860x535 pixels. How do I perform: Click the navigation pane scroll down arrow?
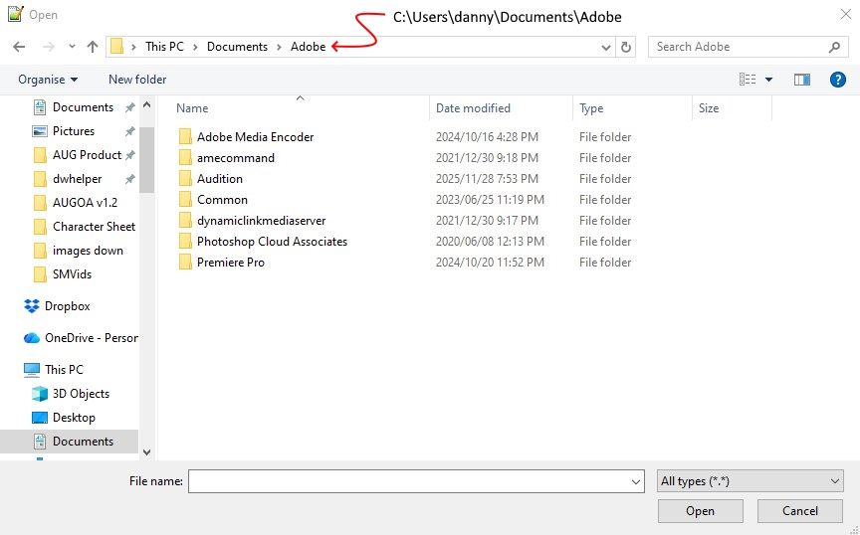pyautogui.click(x=147, y=452)
